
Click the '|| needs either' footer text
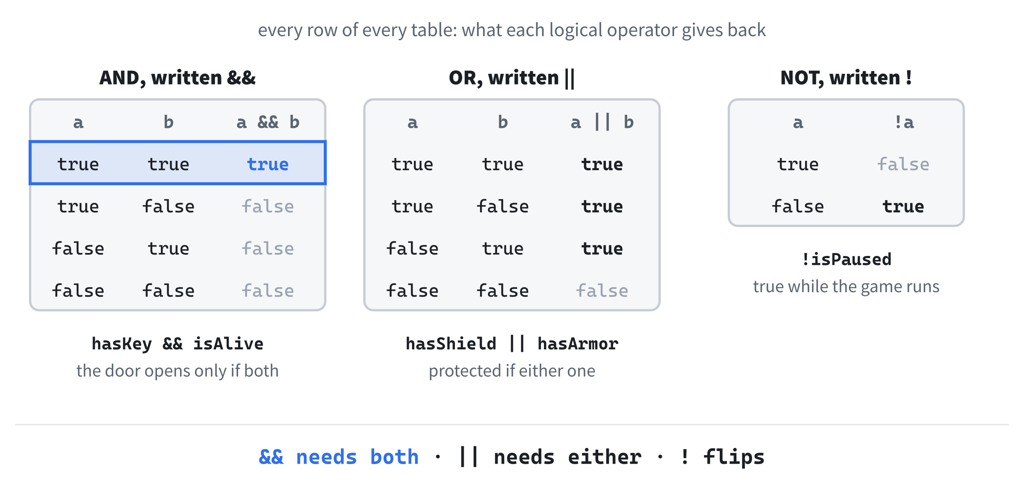(550, 457)
